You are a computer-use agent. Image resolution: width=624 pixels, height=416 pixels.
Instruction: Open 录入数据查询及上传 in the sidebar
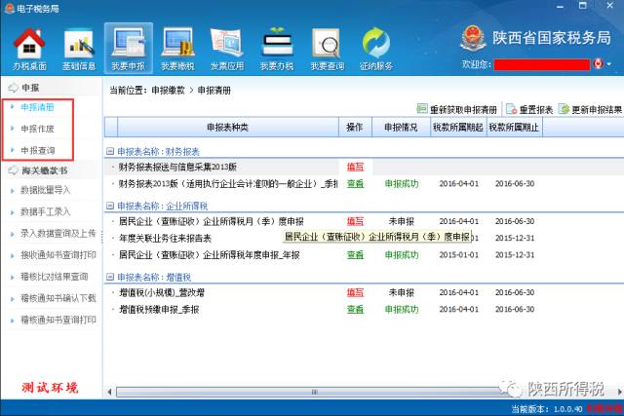click(58, 234)
